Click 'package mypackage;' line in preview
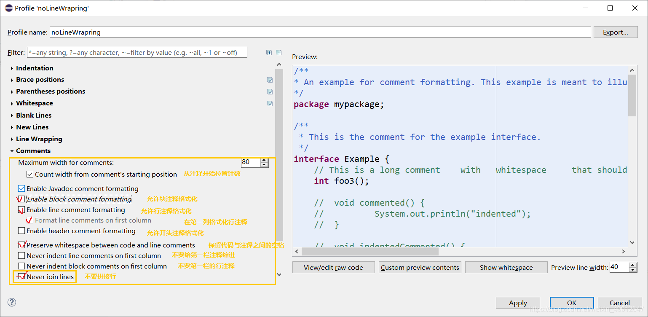Viewport: 648px width, 317px height. click(339, 104)
